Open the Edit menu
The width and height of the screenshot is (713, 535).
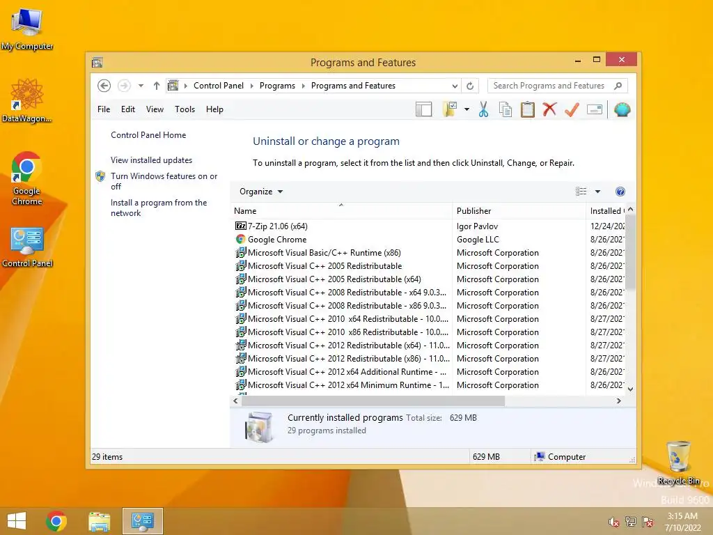[128, 109]
